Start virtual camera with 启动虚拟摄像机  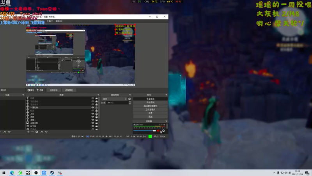pos(151,106)
